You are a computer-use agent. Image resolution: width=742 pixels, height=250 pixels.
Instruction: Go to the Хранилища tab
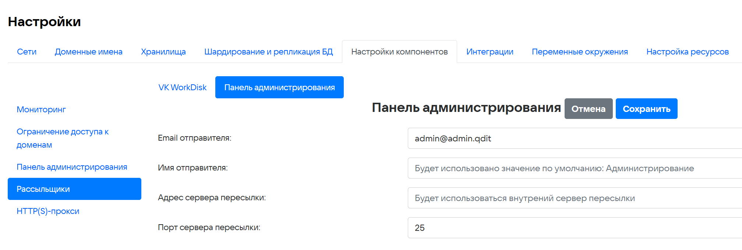[x=163, y=52]
